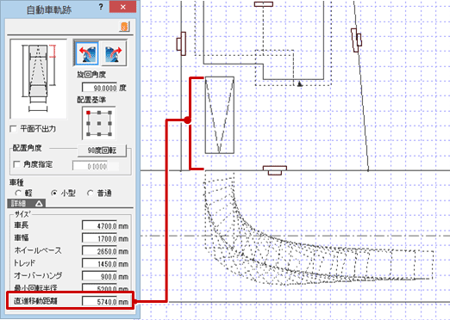This screenshot has height=320, width=450.
Task: Select the left turn direction icon
Action: (86, 53)
